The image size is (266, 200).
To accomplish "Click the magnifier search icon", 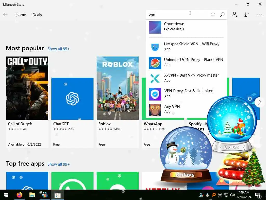I will pos(222,15).
